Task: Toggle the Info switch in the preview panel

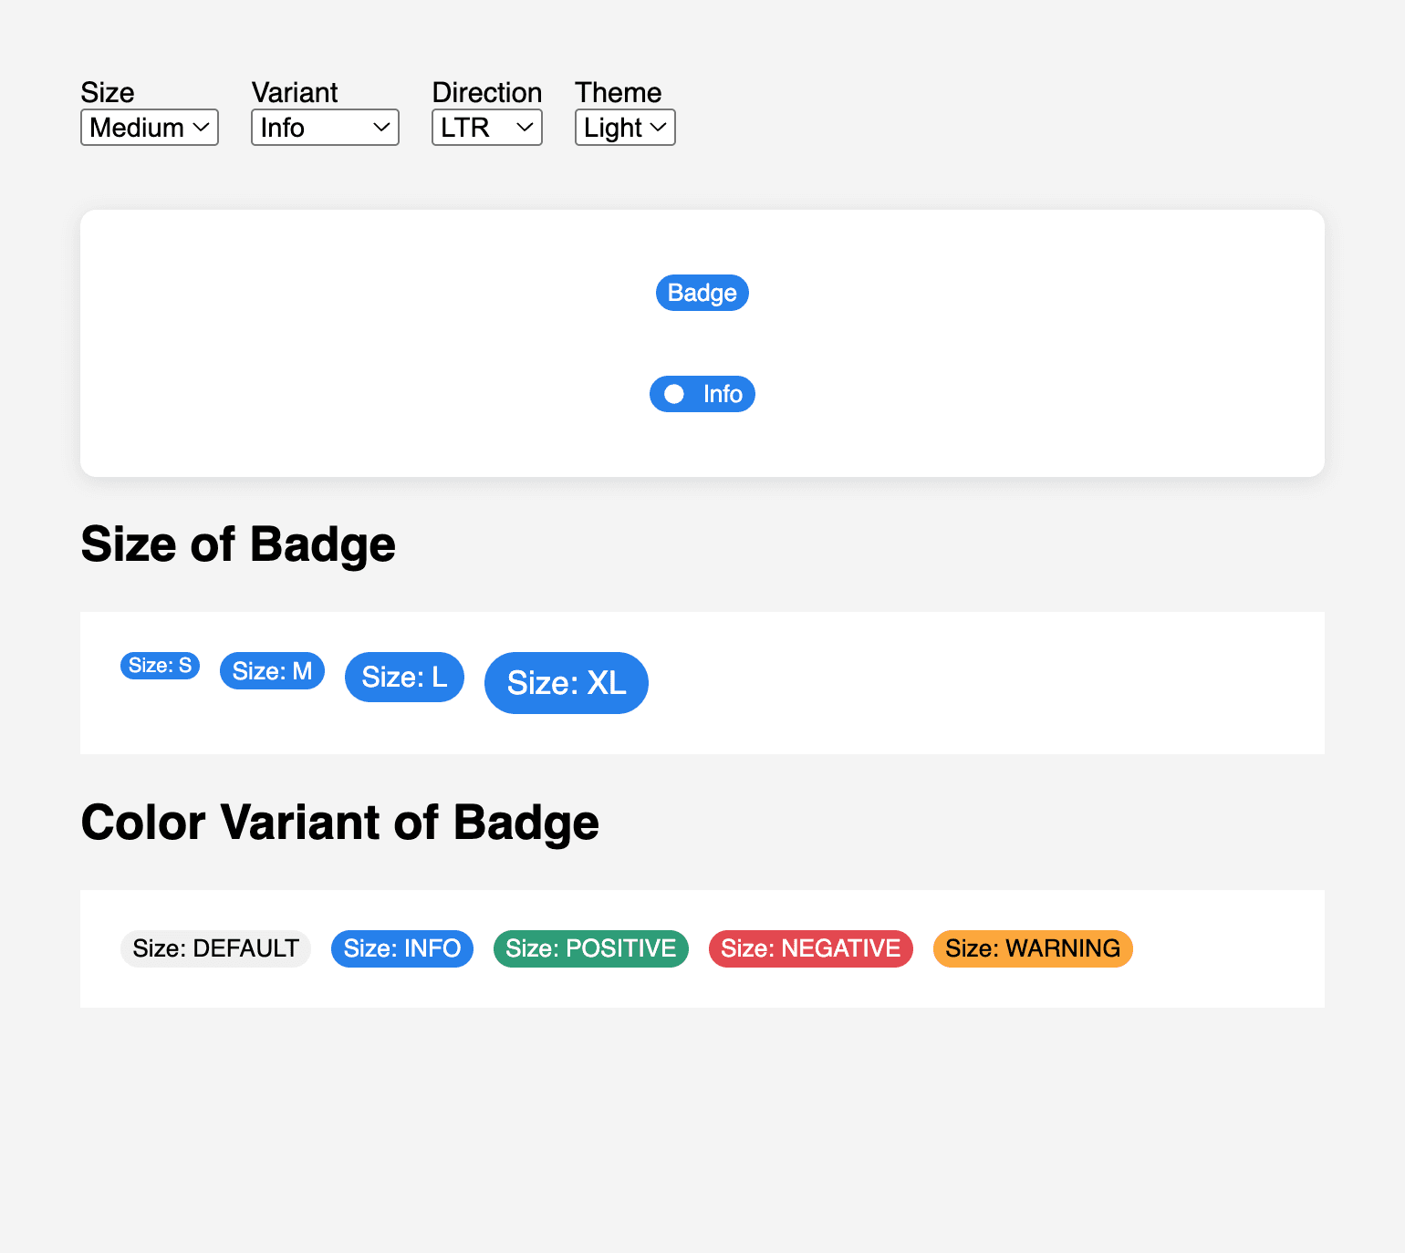Action: [x=702, y=394]
